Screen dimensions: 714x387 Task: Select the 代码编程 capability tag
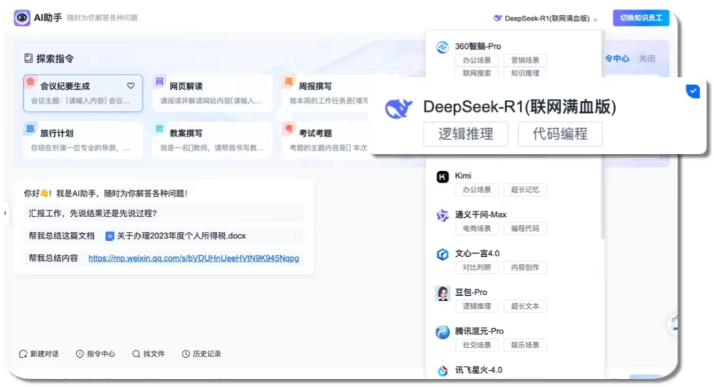point(559,133)
